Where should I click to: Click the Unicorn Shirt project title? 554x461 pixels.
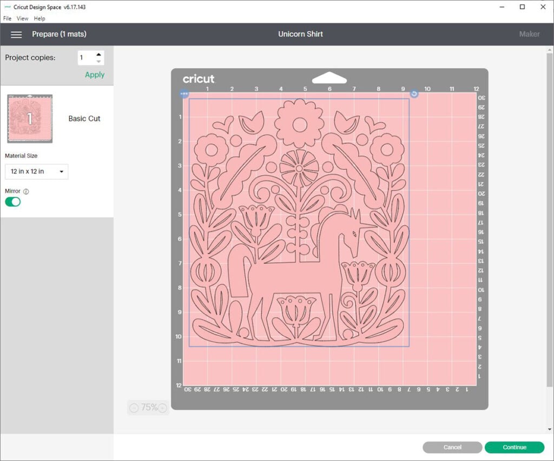[x=300, y=34]
